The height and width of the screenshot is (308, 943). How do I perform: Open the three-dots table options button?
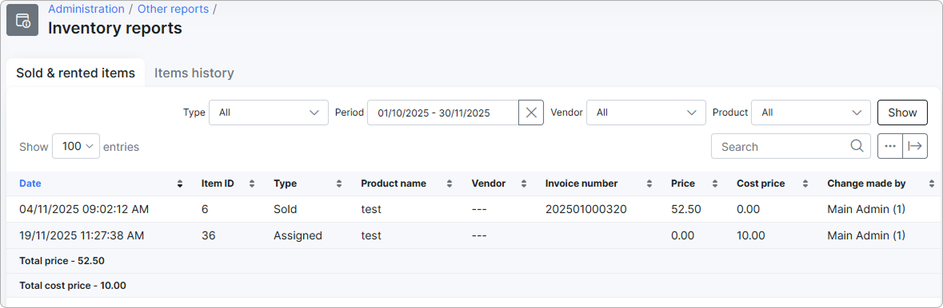coord(890,146)
